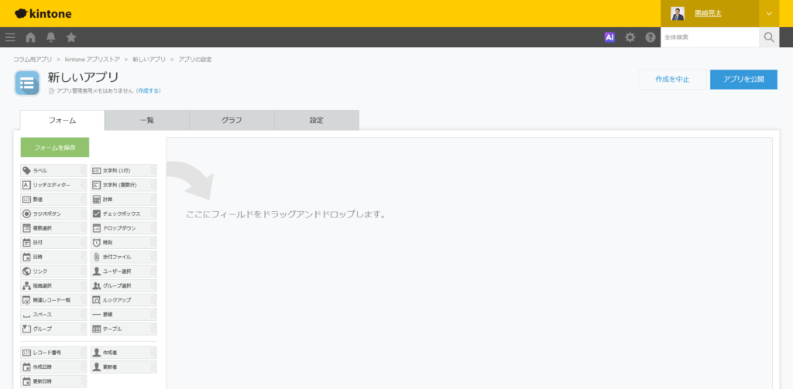Screen dimensions: 793x389
Task: Click the 複数選択 field tile
Action: coord(53,228)
